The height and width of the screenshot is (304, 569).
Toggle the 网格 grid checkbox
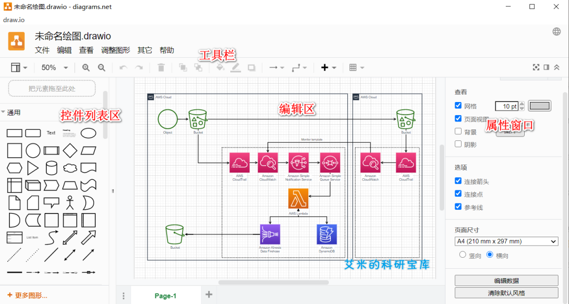pos(458,106)
